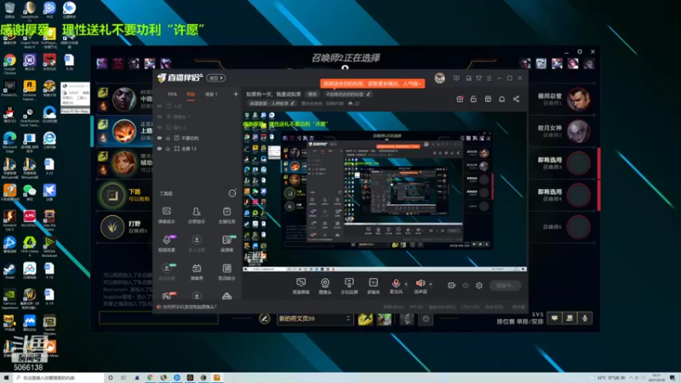Open League client chat button

coord(555,318)
